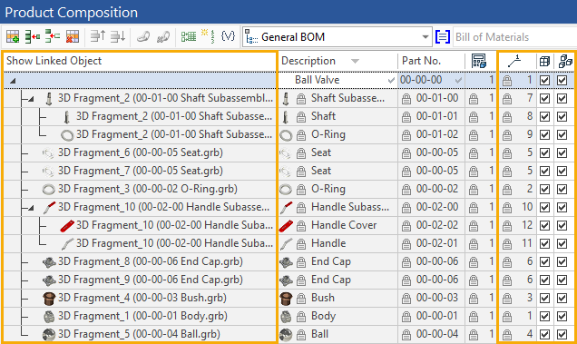This screenshot has width=577, height=344.
Task: Click the ball icon next to 3D Fragment_5
Action: (x=49, y=334)
